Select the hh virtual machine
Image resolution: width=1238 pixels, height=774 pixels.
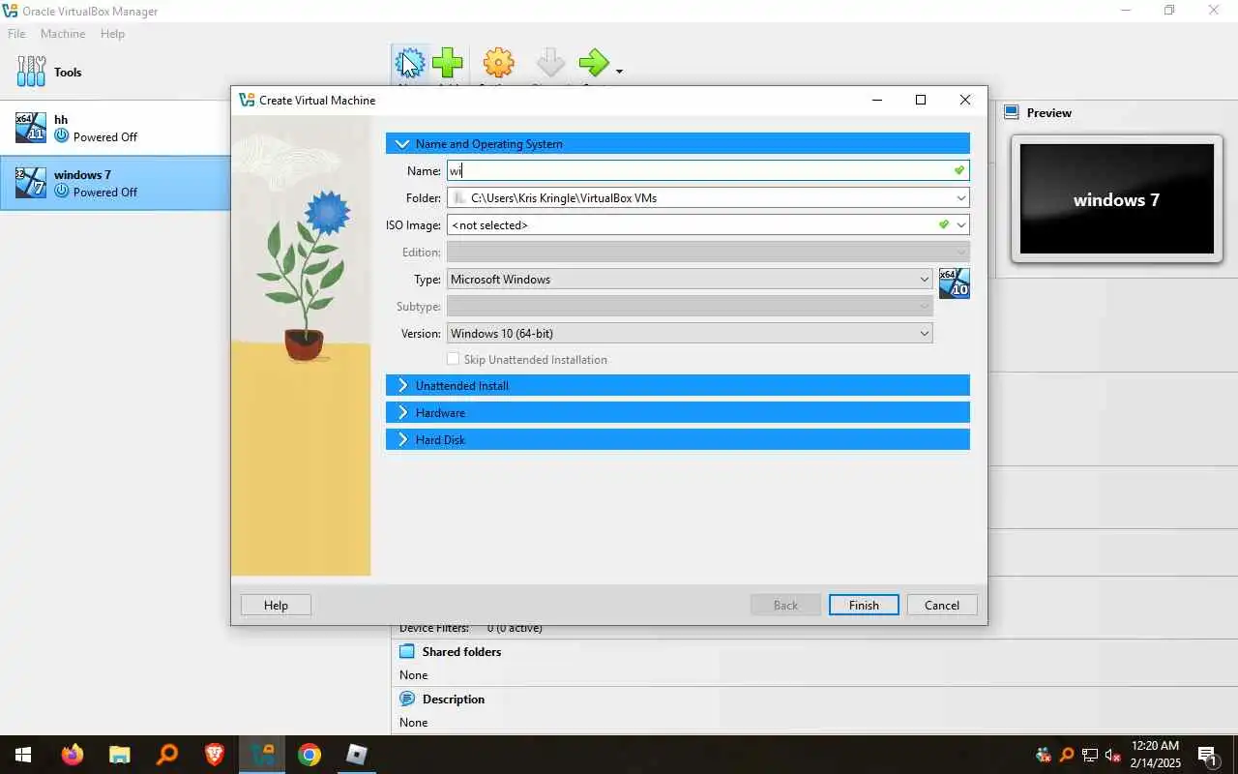point(115,128)
